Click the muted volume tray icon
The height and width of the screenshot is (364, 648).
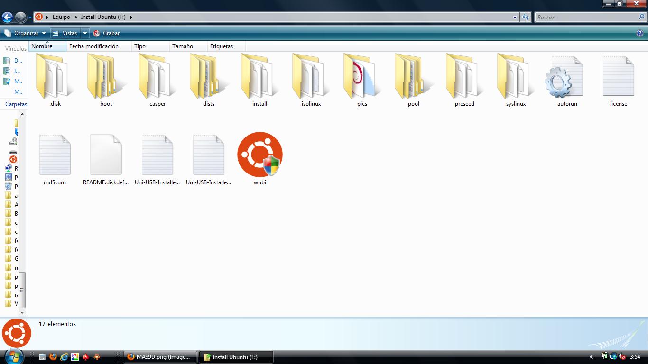coord(621,356)
